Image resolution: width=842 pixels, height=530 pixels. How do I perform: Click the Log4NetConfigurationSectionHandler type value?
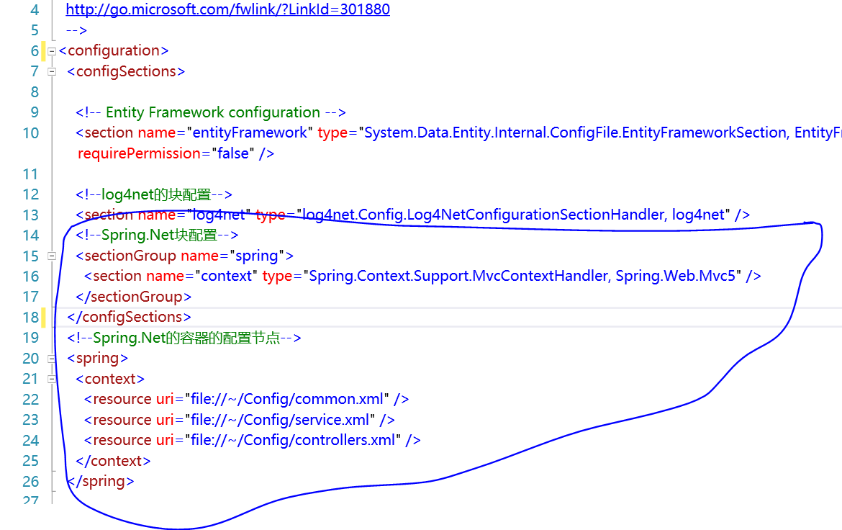[x=514, y=215]
